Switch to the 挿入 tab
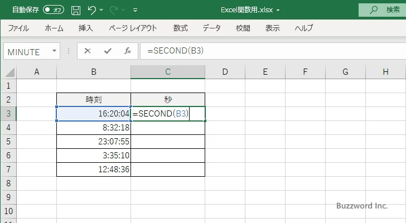This screenshot has height=223, width=406. click(86, 28)
